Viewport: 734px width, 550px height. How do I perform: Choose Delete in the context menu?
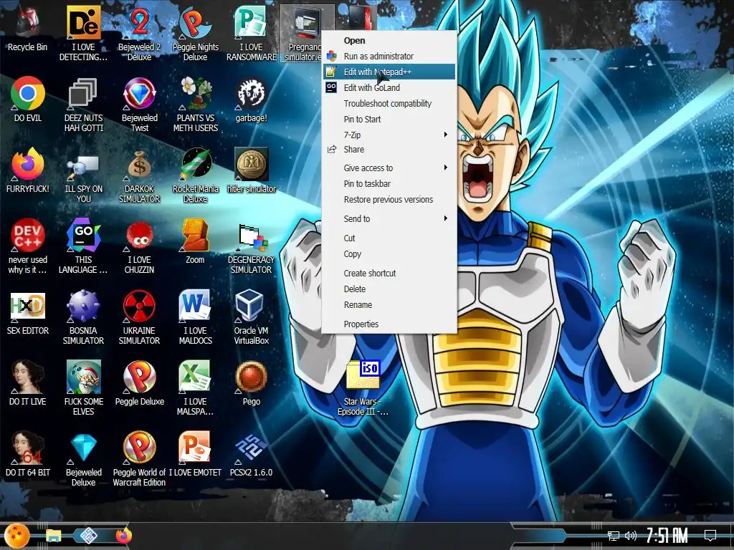(389, 289)
